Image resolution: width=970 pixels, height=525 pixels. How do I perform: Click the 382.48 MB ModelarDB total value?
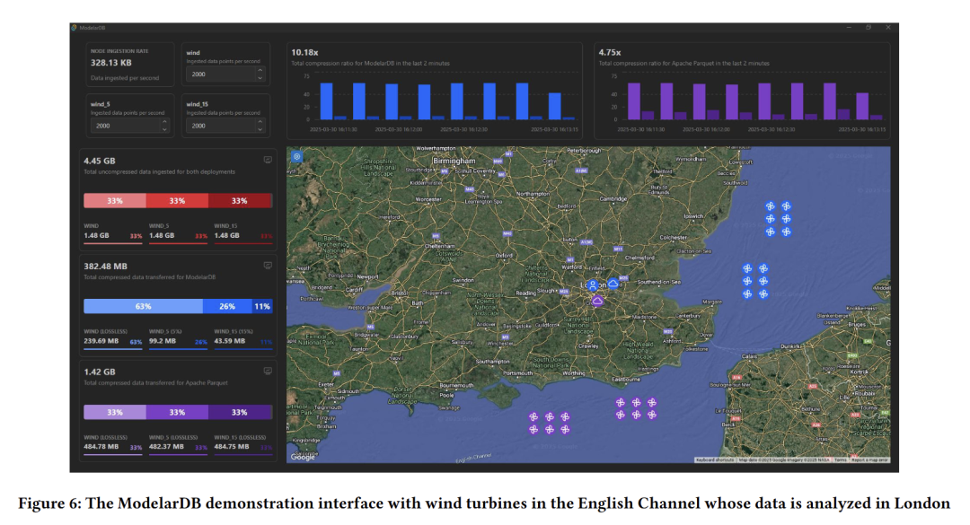(x=105, y=266)
